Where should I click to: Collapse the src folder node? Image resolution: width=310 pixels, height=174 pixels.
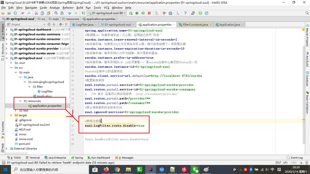click(x=11, y=68)
